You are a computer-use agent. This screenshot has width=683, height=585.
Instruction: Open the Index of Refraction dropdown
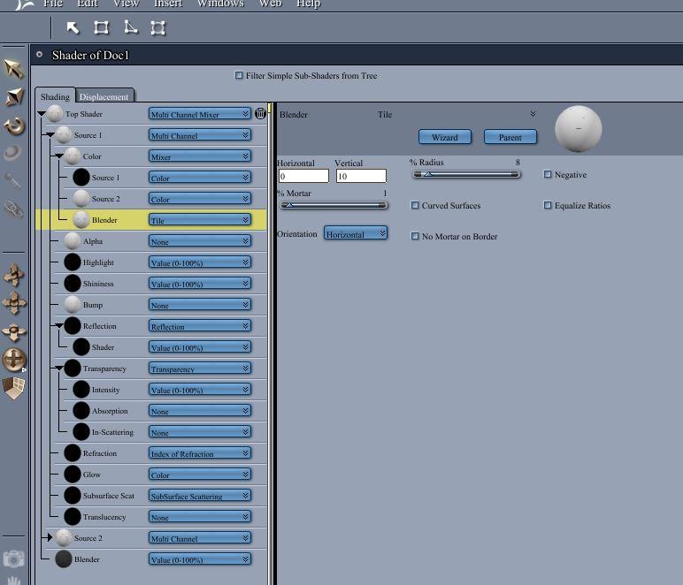(200, 453)
